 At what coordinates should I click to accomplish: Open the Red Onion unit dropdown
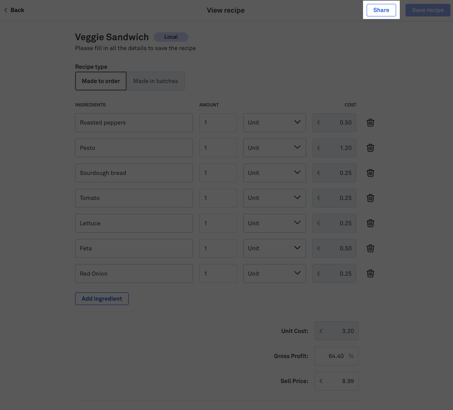[274, 273]
